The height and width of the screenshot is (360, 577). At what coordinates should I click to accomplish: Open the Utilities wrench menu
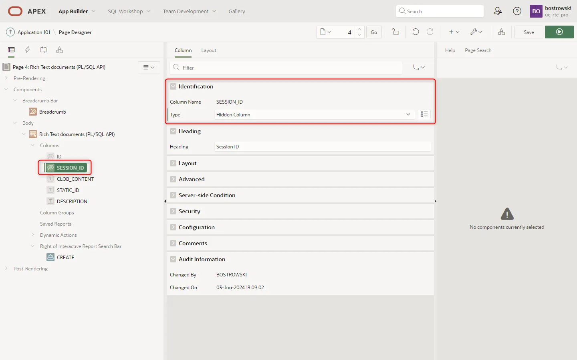[x=476, y=32]
